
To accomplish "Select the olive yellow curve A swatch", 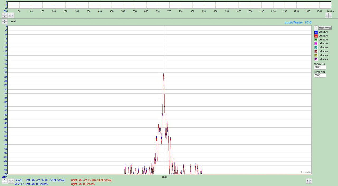I will (316, 55).
